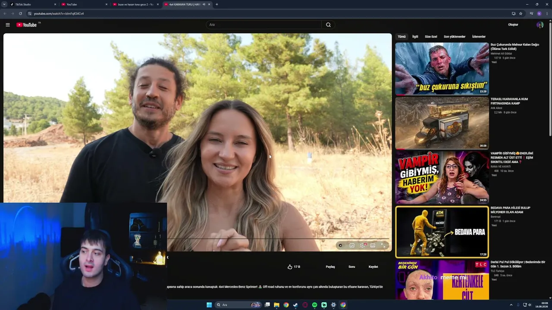The image size is (552, 310).
Task: Open the sandstorm caravan video thumbnail
Action: point(442,123)
